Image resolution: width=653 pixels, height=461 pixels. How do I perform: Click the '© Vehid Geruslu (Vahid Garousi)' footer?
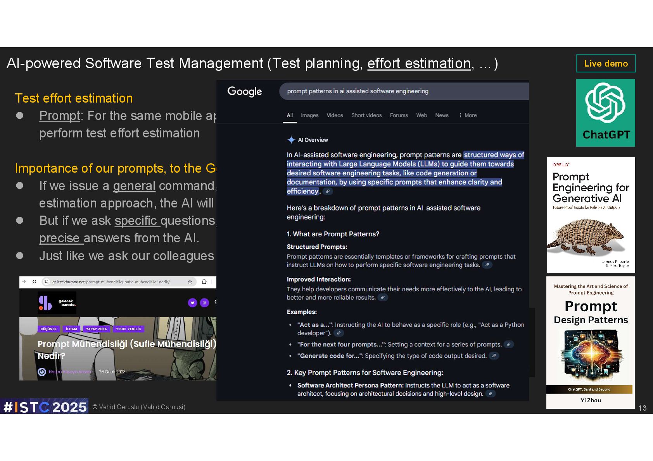tap(139, 407)
